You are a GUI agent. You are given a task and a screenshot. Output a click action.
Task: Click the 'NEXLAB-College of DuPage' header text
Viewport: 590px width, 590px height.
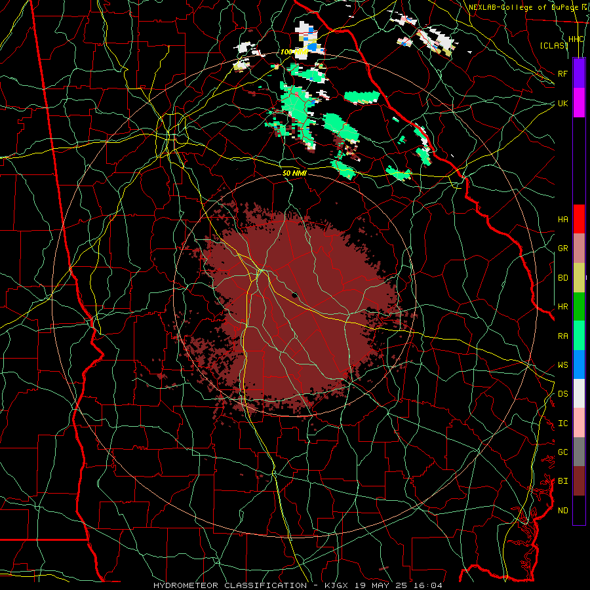(523, 7)
